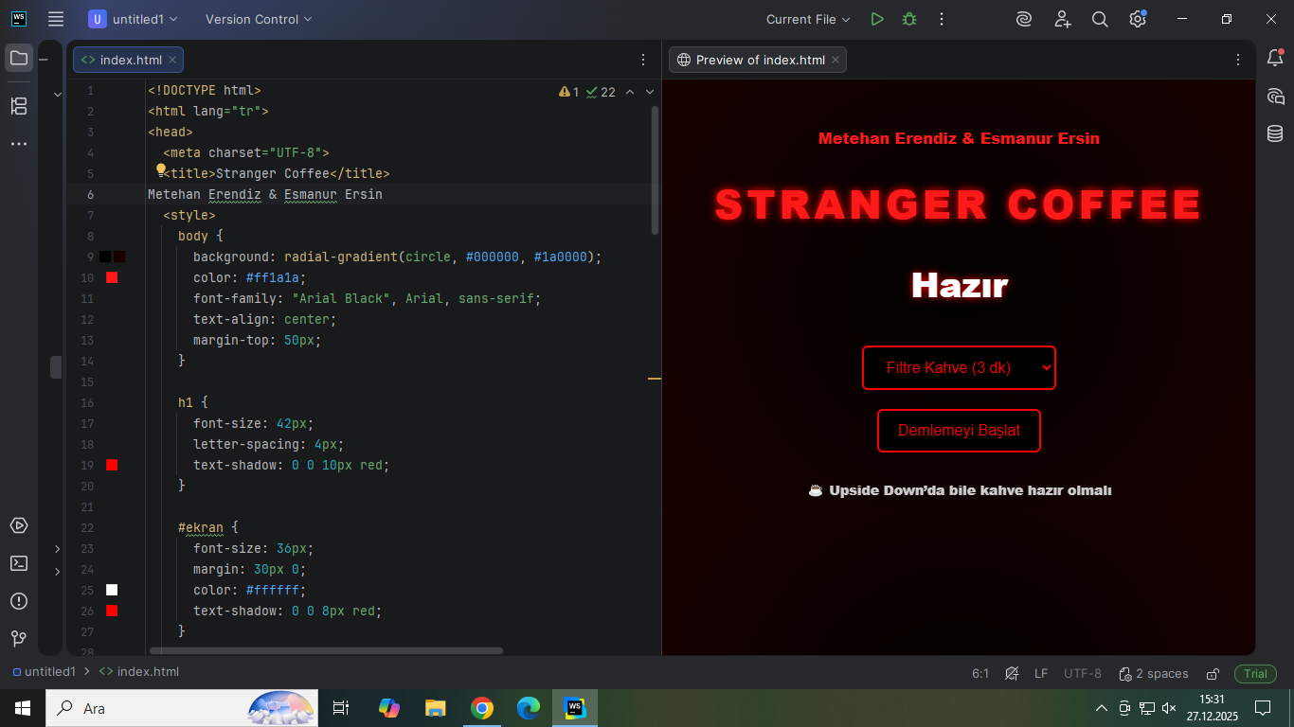Open the Services run tool window
Viewport: 1294px width, 727px height.
pyautogui.click(x=19, y=525)
